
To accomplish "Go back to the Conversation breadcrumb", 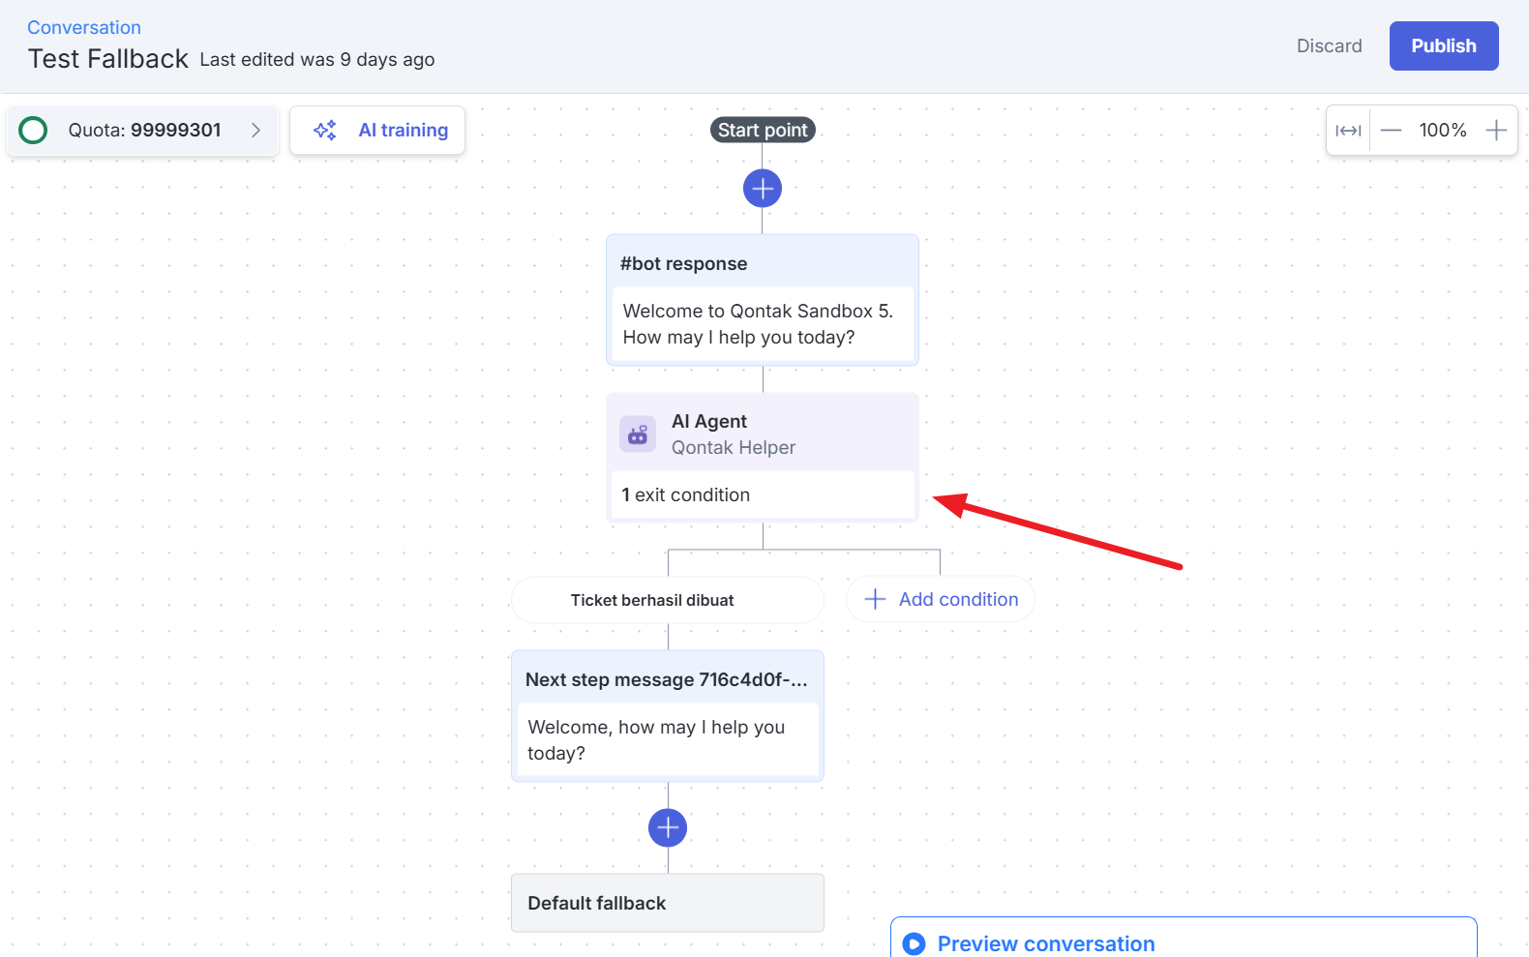I will click(x=84, y=27).
